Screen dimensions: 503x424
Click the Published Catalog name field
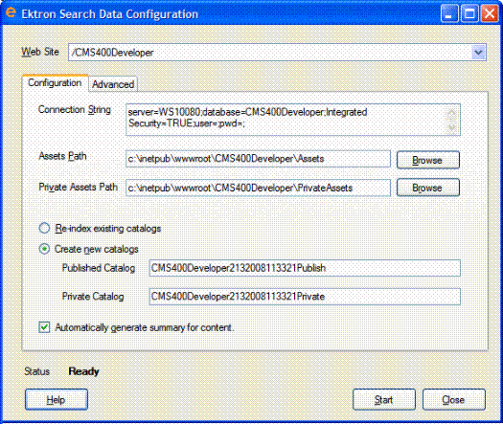coord(305,268)
